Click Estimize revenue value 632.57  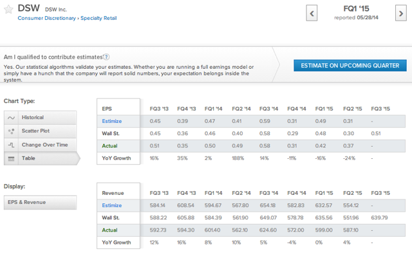(x=324, y=205)
